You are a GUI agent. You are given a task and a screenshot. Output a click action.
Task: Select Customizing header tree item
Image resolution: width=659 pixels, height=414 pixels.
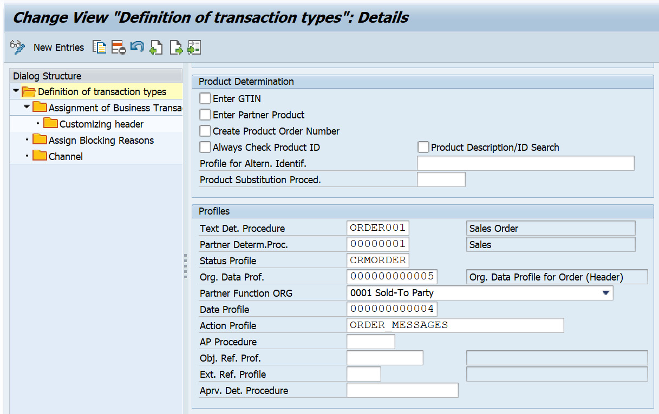coord(101,124)
